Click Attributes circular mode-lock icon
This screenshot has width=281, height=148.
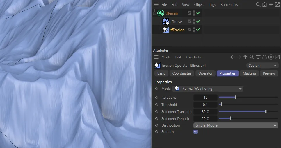[x=271, y=57]
